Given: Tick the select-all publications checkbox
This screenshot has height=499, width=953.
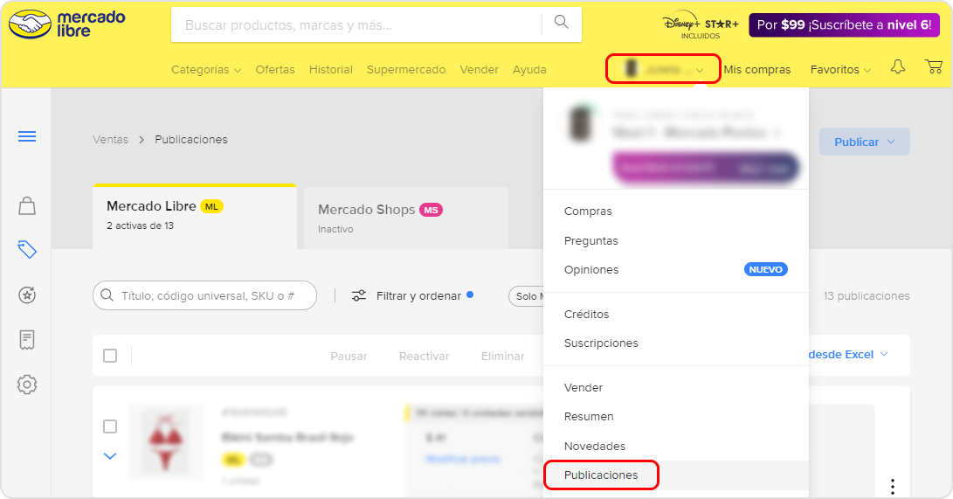Looking at the screenshot, I should 110,356.
